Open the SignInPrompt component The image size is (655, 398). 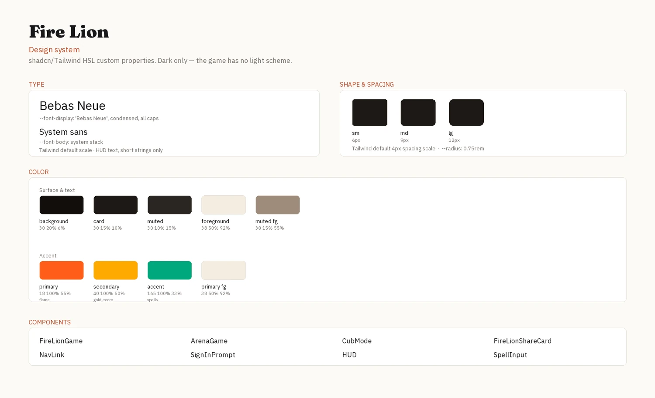[213, 355]
